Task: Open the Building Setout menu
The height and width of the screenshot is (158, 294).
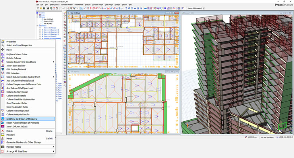Action: [54, 5]
